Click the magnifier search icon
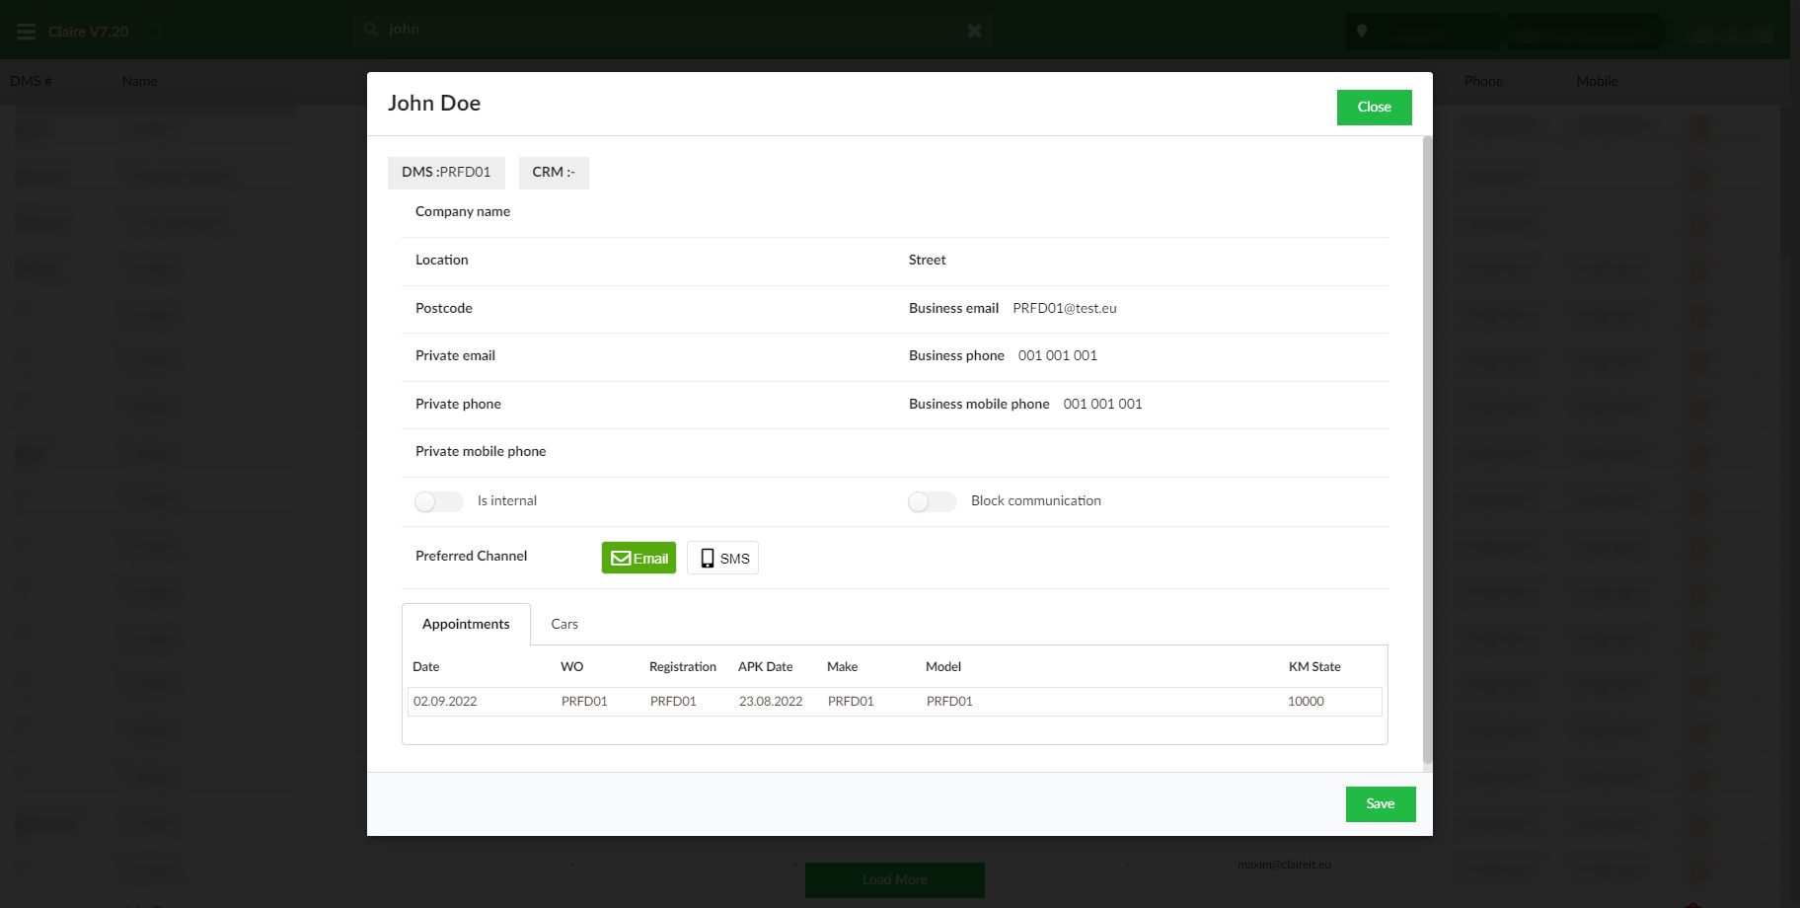Viewport: 1800px width, 908px height. (x=371, y=30)
